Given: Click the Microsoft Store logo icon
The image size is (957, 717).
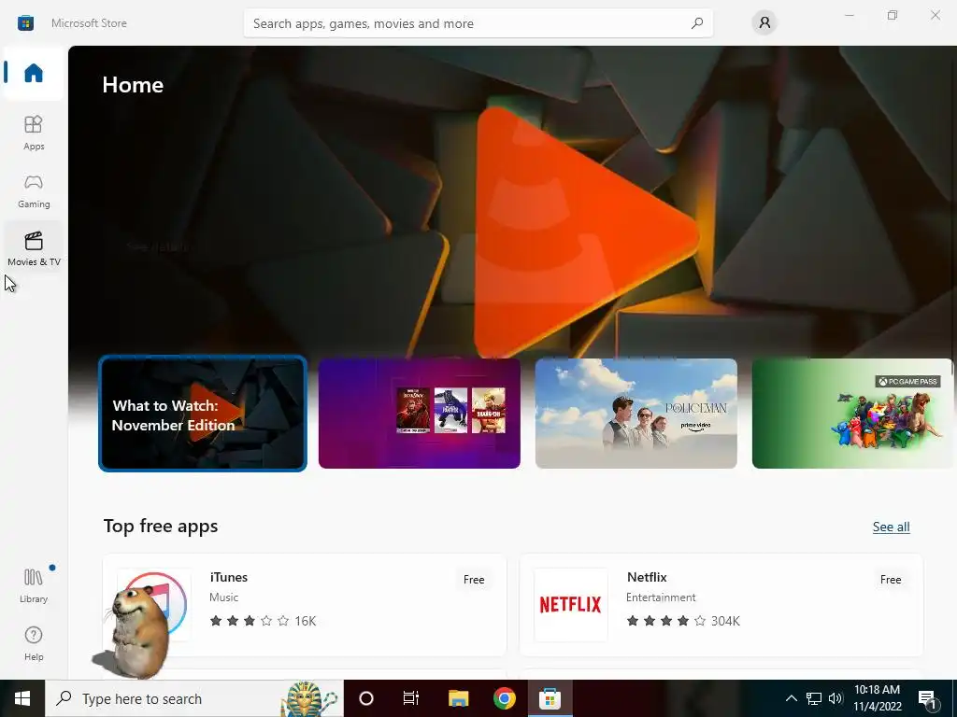Looking at the screenshot, I should pos(25,23).
